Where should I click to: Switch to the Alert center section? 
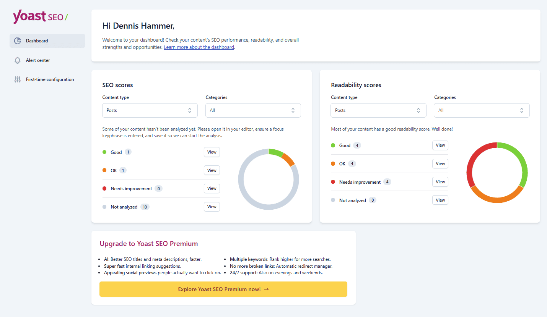pyautogui.click(x=37, y=60)
